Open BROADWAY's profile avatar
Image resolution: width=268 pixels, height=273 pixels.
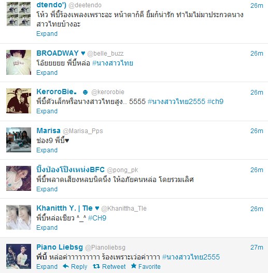19,62
